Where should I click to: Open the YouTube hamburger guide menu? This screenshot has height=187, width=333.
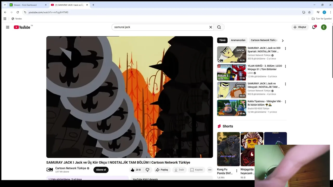click(x=8, y=27)
